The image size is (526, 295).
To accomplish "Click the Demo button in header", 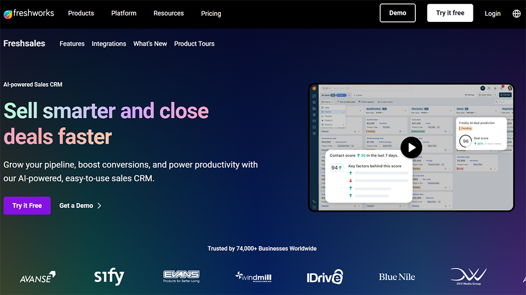I will pyautogui.click(x=398, y=13).
